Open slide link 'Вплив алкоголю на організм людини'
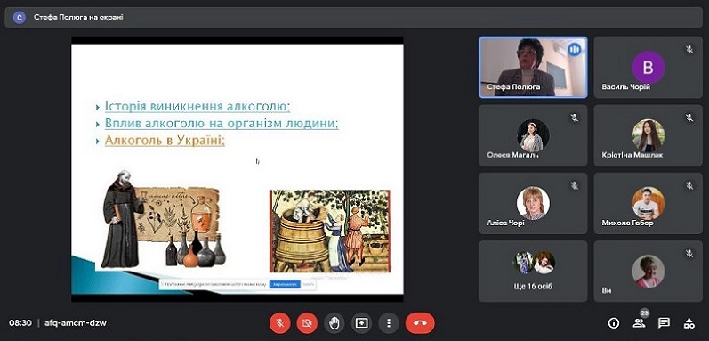This screenshot has width=709, height=341. [x=222, y=124]
